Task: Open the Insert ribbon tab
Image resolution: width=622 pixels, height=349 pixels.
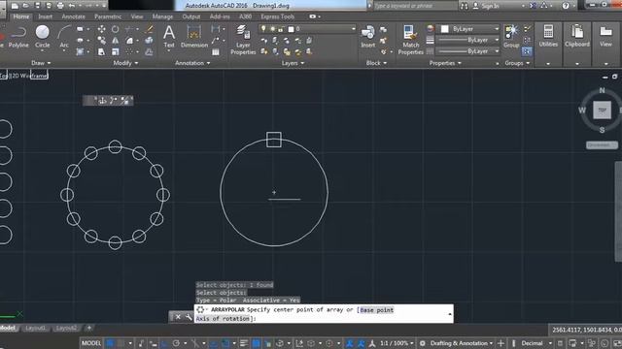Action: coord(46,16)
